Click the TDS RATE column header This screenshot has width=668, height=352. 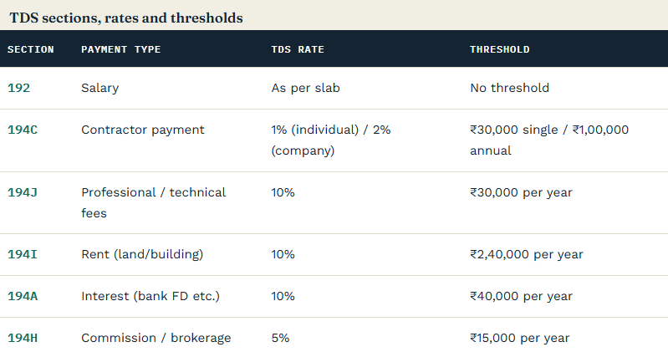pos(298,49)
